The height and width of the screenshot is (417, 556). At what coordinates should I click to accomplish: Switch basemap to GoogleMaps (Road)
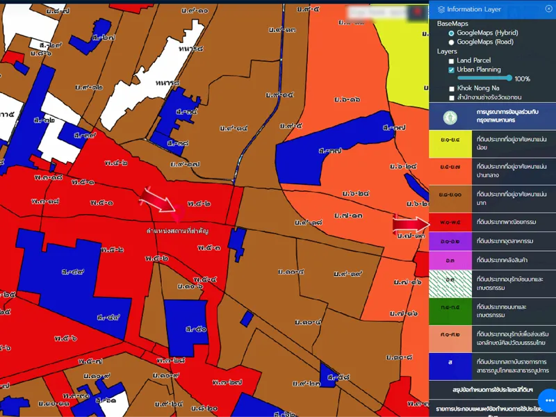(452, 42)
